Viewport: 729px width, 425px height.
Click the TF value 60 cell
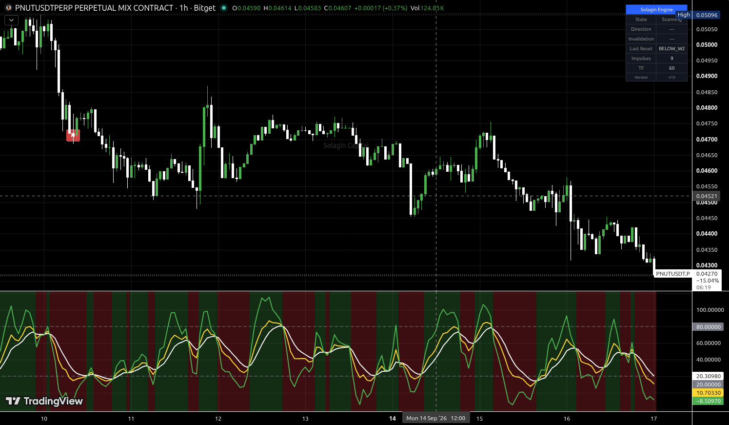click(x=672, y=68)
